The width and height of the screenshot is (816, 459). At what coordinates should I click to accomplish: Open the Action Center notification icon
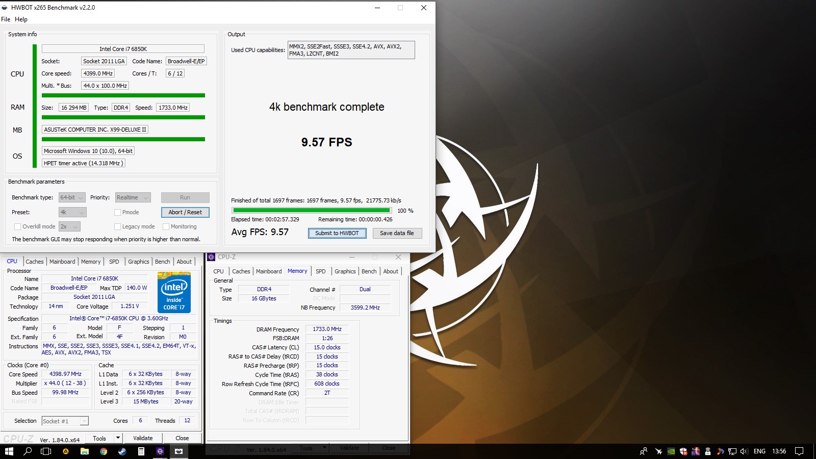pos(799,451)
